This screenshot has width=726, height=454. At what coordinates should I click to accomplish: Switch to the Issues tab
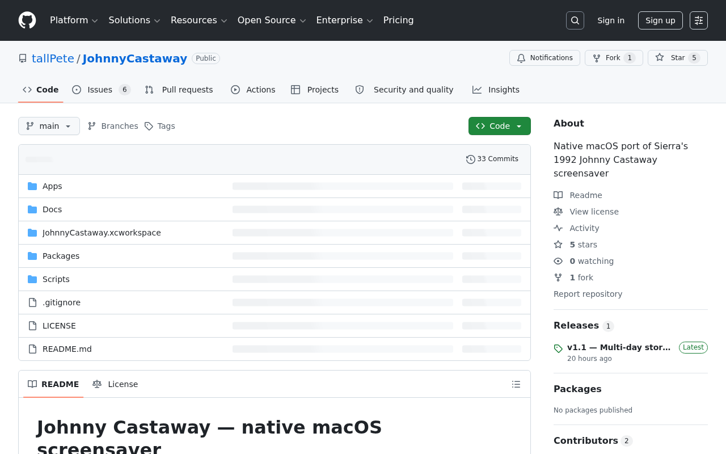[x=102, y=90]
